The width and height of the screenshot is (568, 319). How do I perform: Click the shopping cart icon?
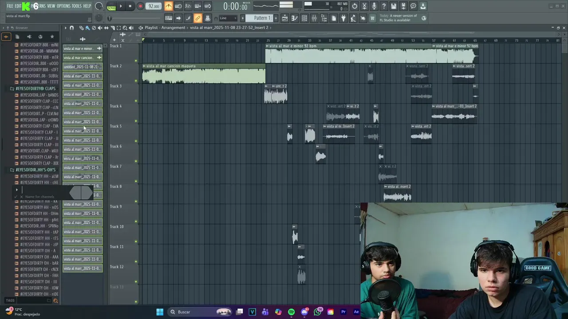pyautogui.click(x=373, y=18)
